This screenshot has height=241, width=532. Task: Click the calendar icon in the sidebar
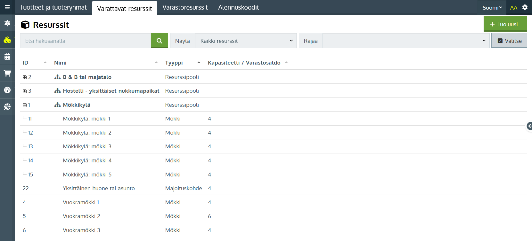point(7,57)
